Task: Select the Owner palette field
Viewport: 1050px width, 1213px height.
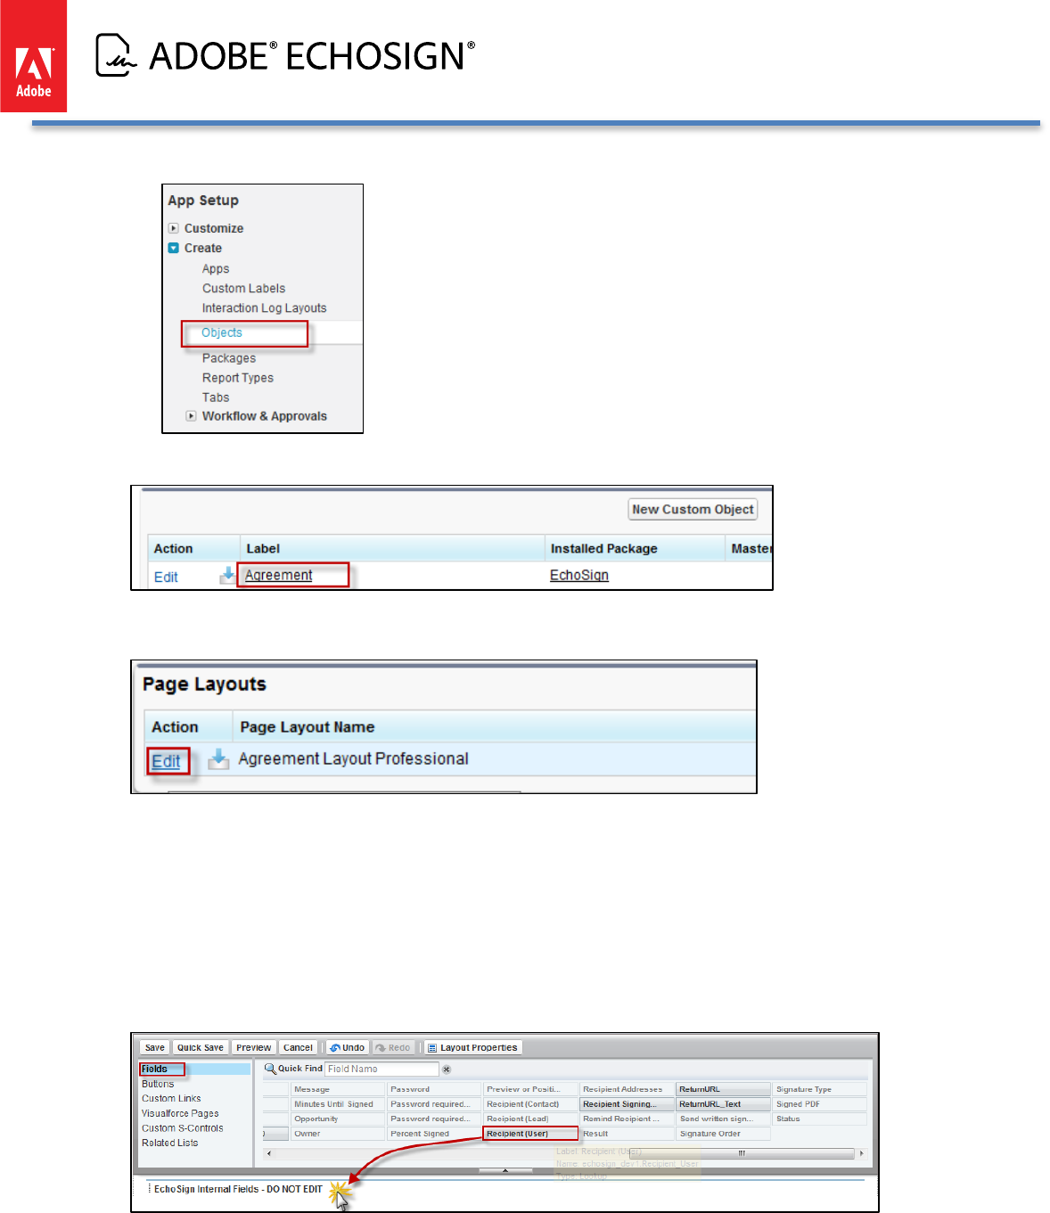Action: [338, 1134]
